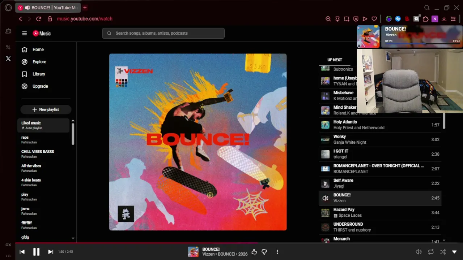The width and height of the screenshot is (463, 260).
Task: Take a snapshot with the capture icon
Action: 347,19
